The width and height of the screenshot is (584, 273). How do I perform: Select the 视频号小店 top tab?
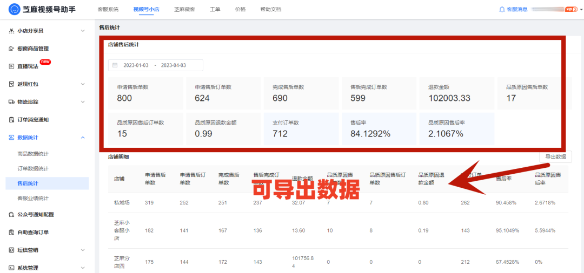(x=147, y=9)
